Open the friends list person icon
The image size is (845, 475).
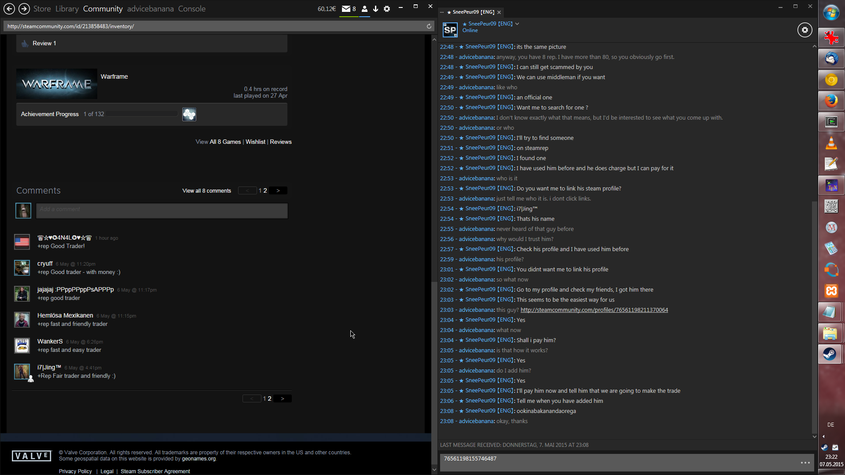(364, 9)
